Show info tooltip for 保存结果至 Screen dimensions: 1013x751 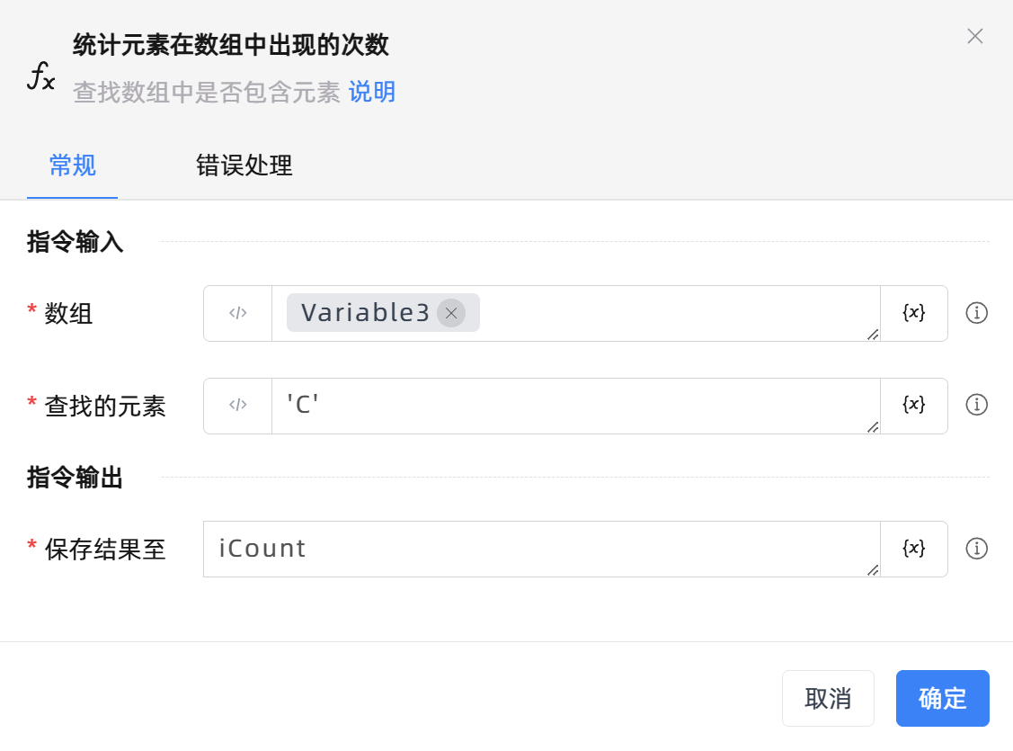click(x=976, y=549)
